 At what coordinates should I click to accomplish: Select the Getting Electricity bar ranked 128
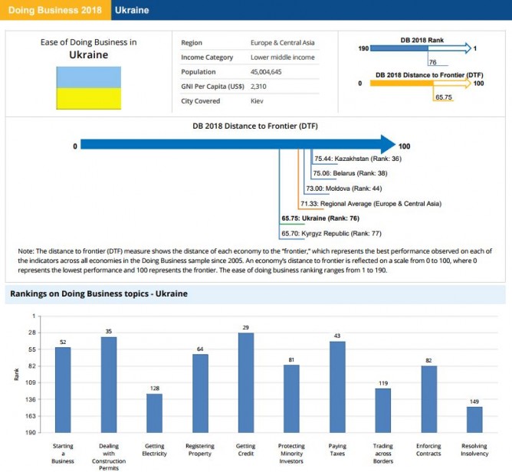(x=154, y=412)
